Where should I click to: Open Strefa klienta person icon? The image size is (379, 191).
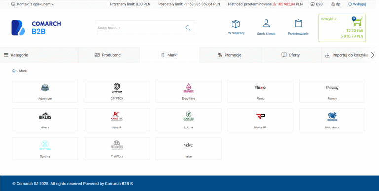click(266, 24)
